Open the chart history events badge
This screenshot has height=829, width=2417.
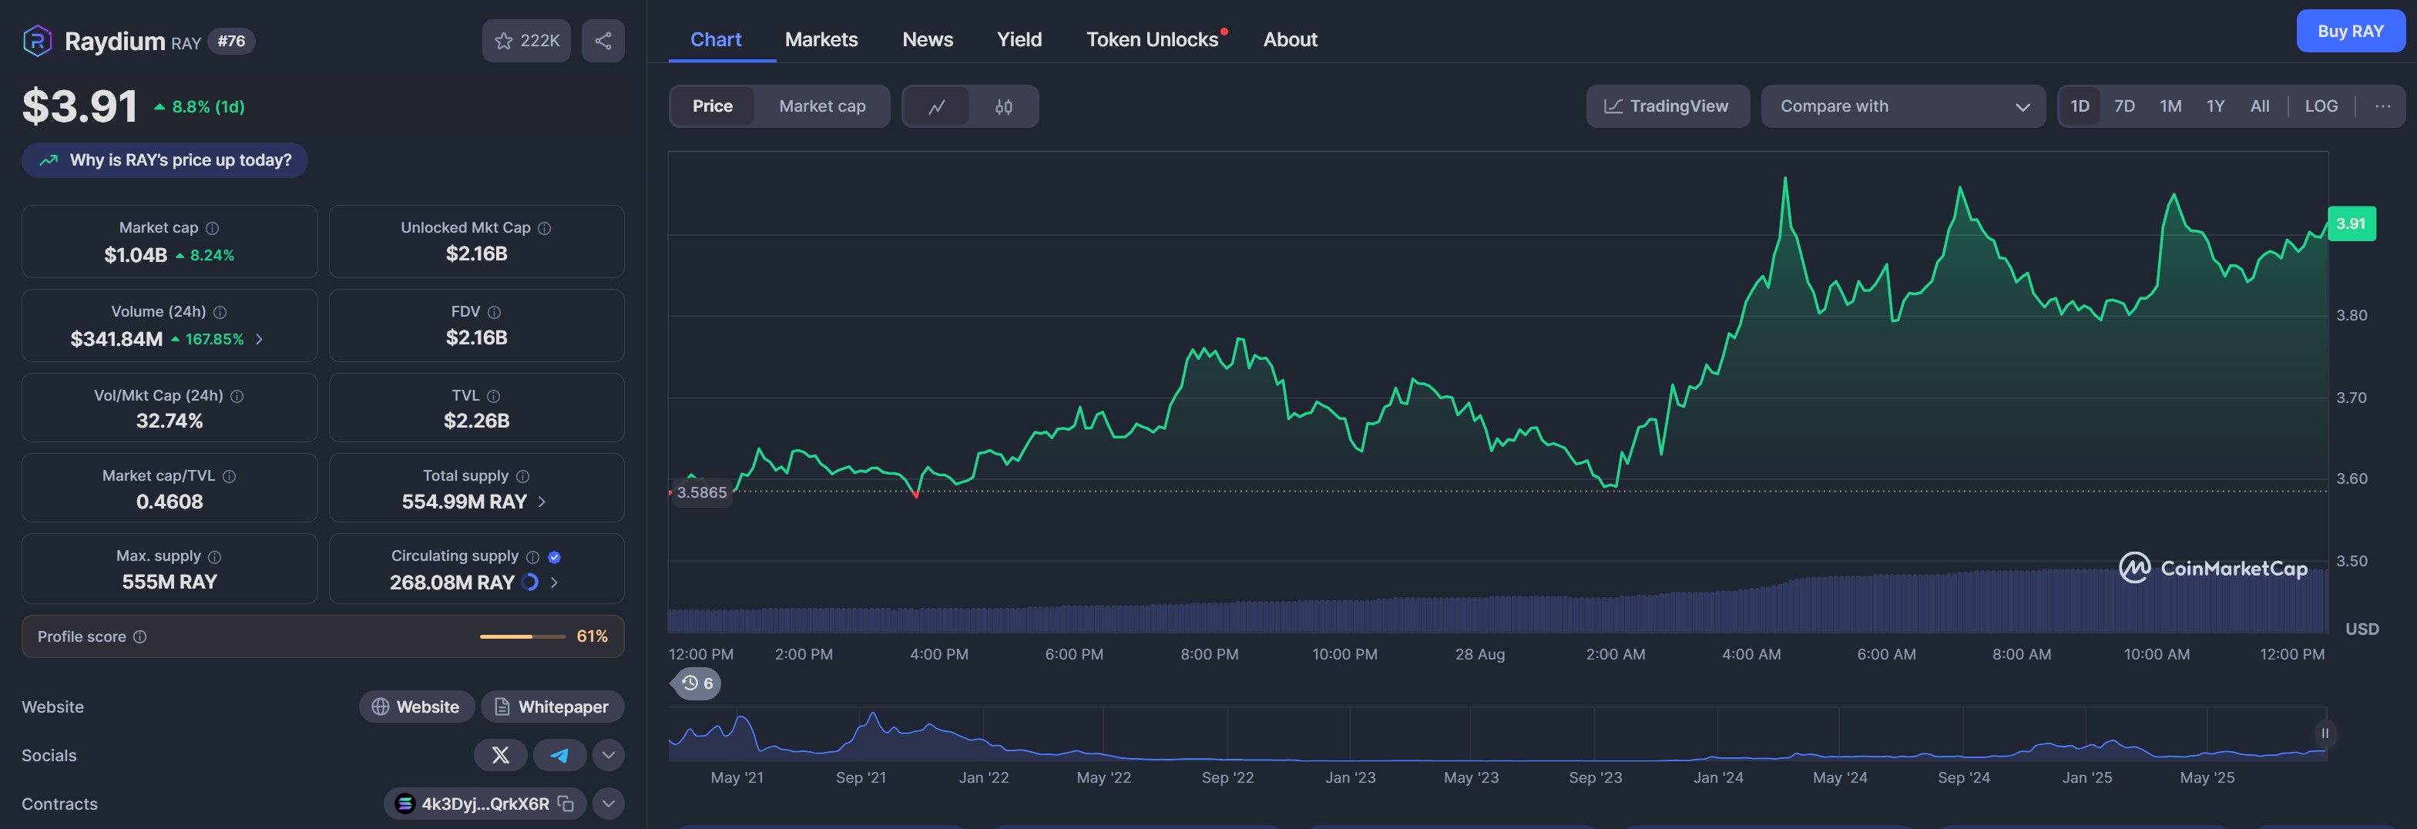(x=697, y=683)
